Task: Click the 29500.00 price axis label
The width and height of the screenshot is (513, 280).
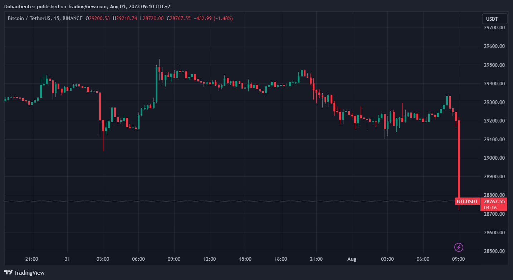Action: (x=494, y=65)
